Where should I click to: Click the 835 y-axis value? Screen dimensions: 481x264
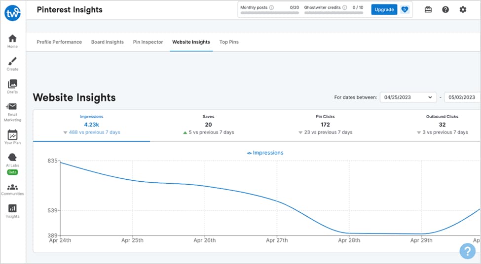(x=52, y=161)
